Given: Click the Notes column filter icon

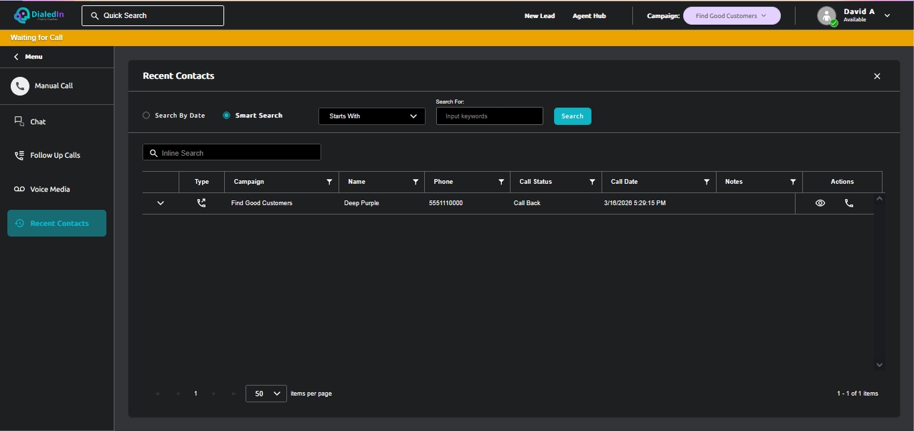Looking at the screenshot, I should pyautogui.click(x=793, y=182).
